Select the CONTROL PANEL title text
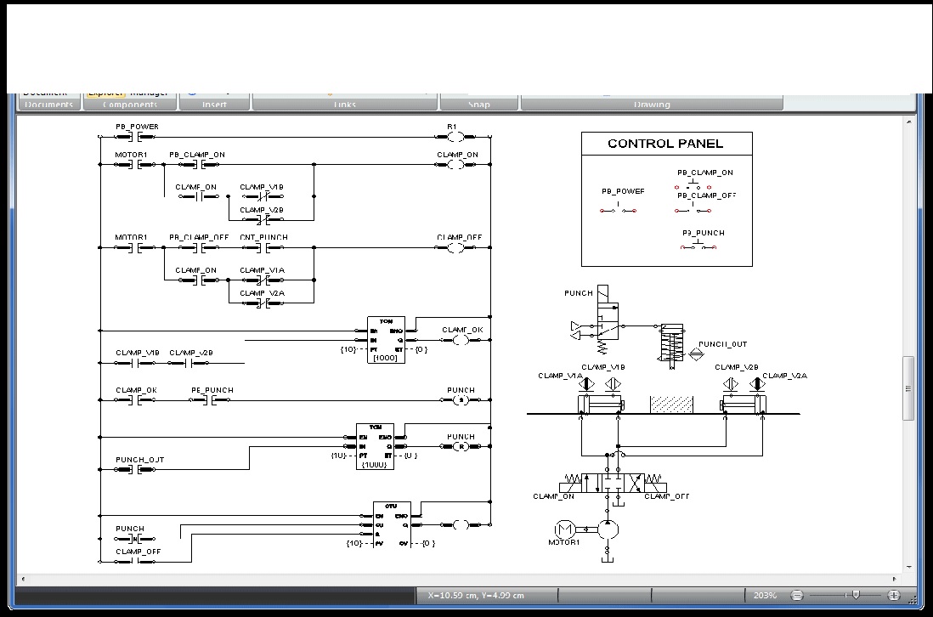 coord(665,144)
